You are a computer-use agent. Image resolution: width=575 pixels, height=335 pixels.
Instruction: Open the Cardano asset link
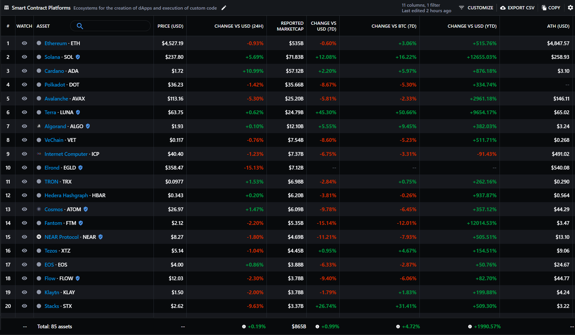click(54, 71)
